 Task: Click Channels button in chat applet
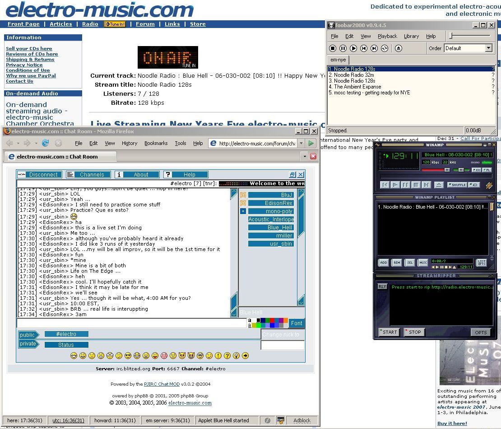point(88,175)
